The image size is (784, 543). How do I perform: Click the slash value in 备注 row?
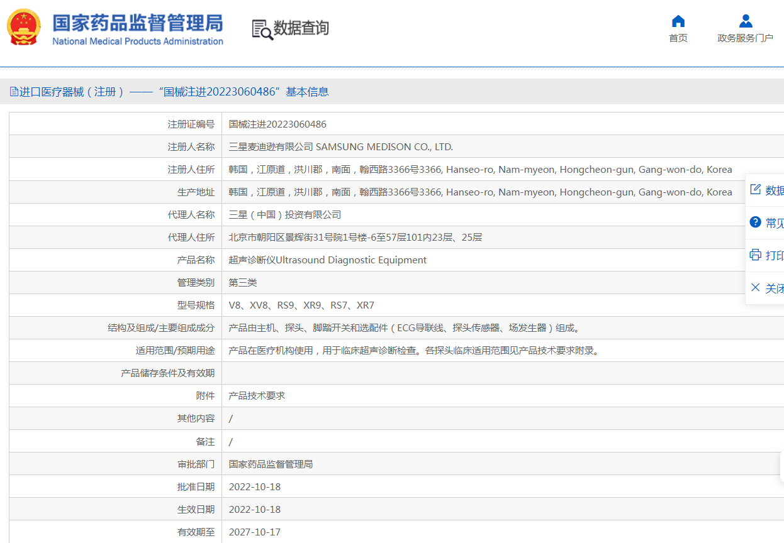231,442
